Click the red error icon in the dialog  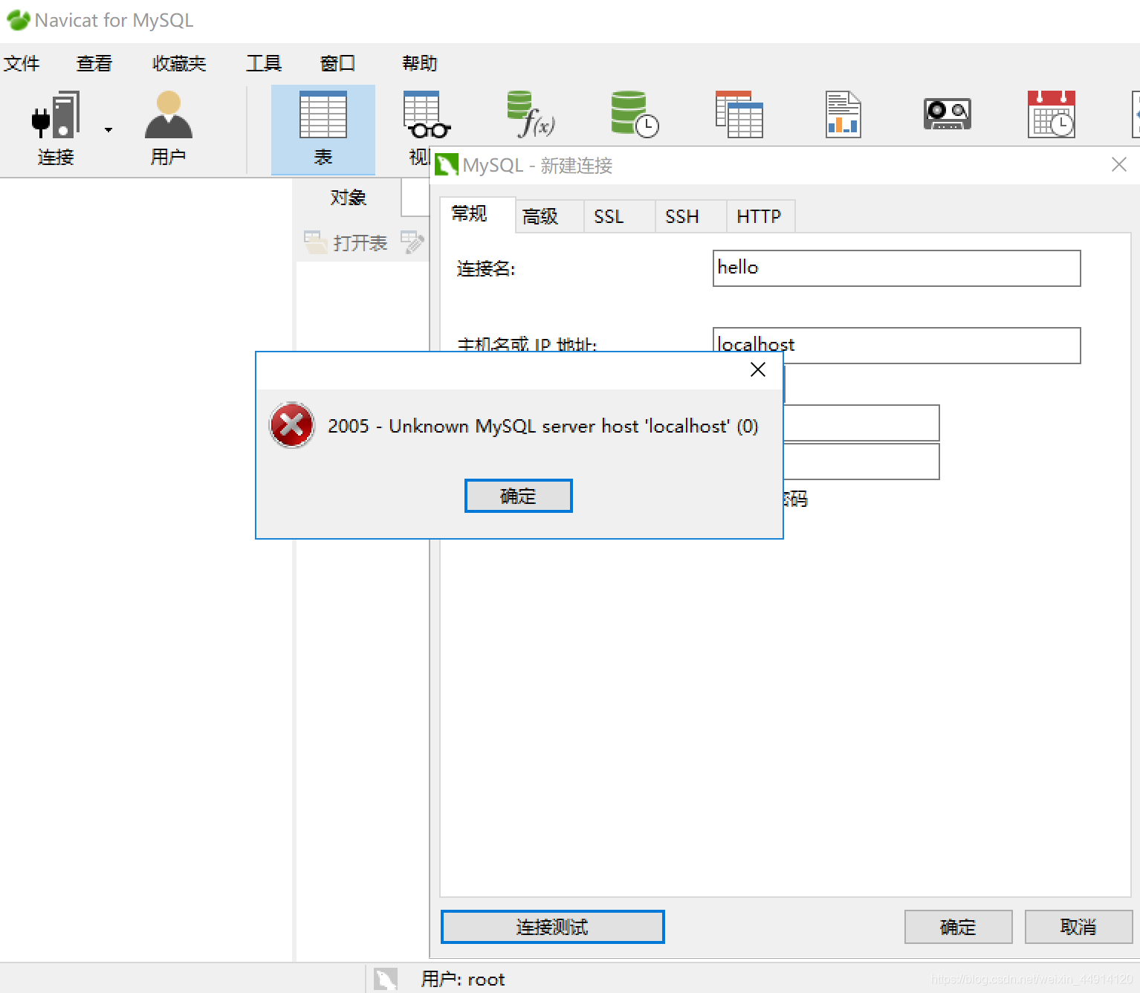coord(292,425)
